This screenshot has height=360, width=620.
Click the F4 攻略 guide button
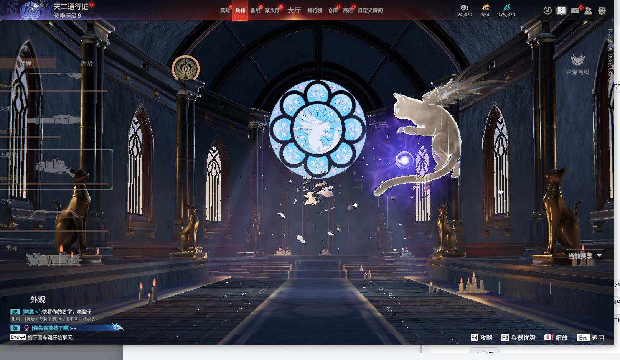(x=481, y=338)
